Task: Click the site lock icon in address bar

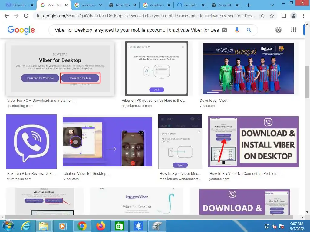Action: pyautogui.click(x=38, y=16)
